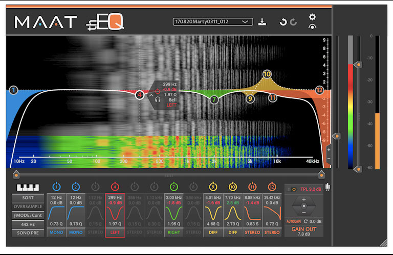Screen dimensions: 393x255
Task: Click the undo arrow icon
Action: coord(283,22)
